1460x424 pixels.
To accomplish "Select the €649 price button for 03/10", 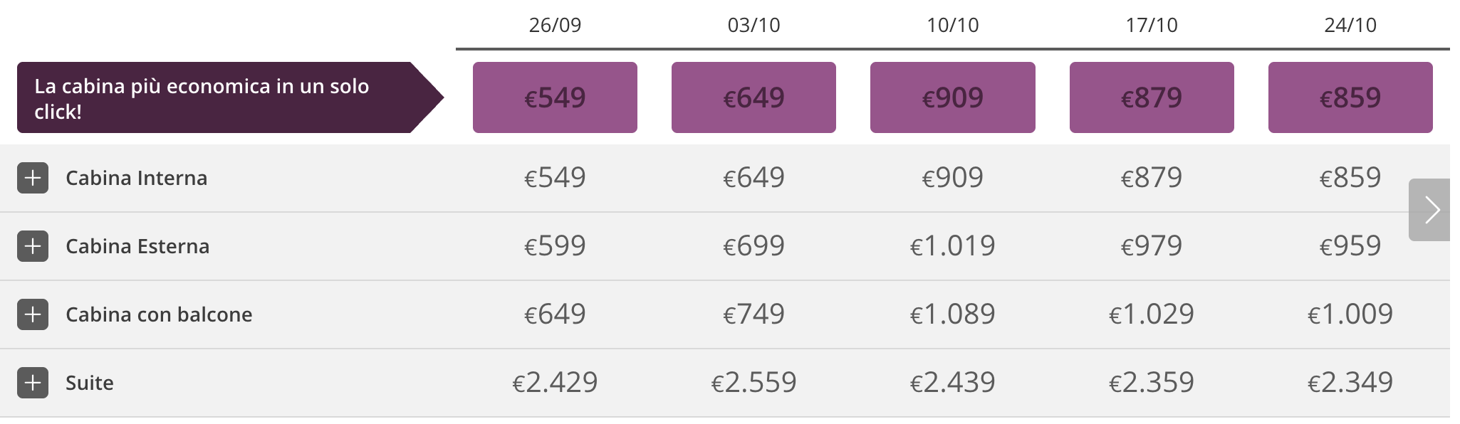I will [754, 97].
